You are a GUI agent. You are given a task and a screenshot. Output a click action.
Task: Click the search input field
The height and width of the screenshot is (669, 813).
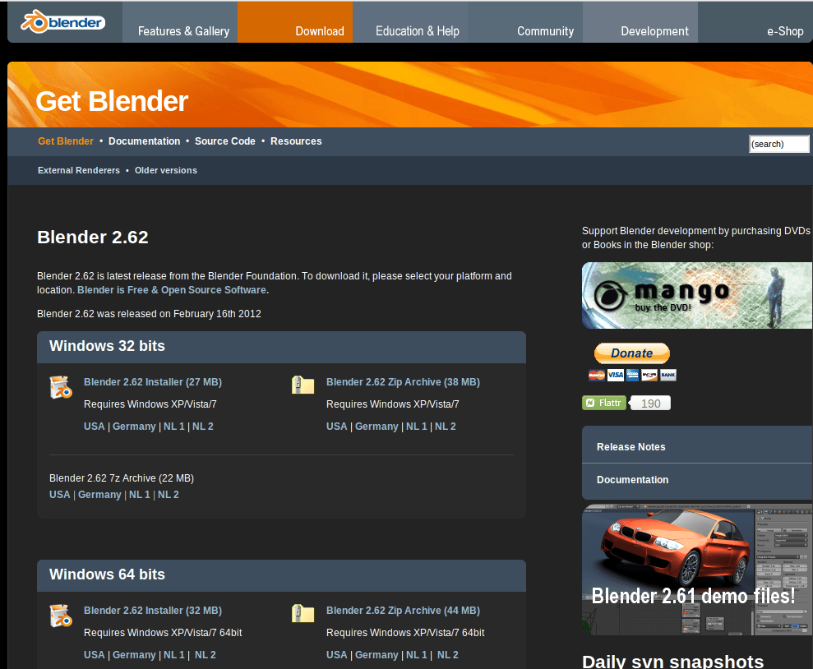(778, 144)
